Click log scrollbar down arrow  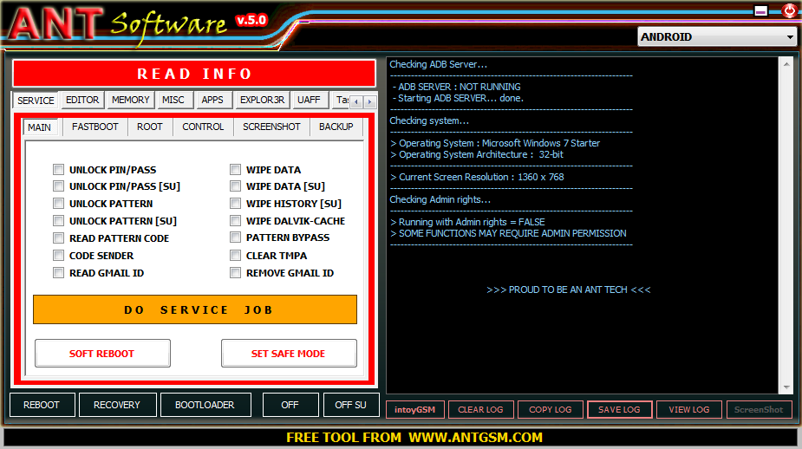pyautogui.click(x=786, y=387)
